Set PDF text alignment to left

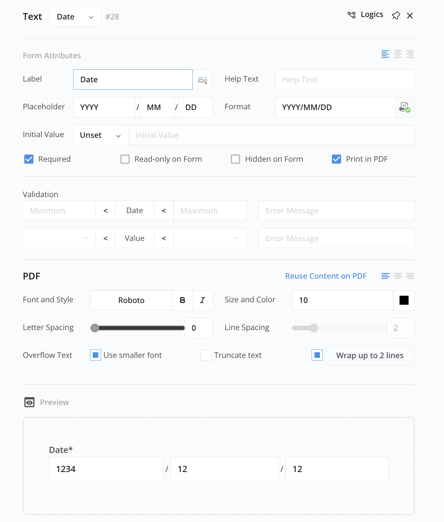click(x=385, y=276)
